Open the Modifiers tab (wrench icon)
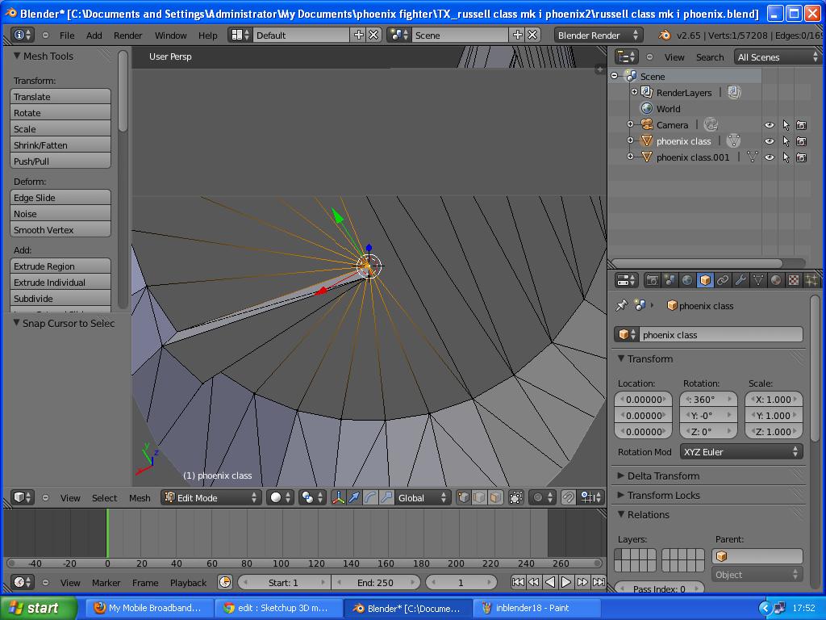826x620 pixels. pos(741,279)
